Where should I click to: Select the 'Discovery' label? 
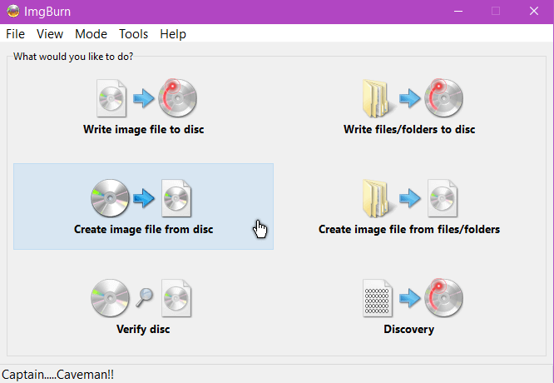click(408, 330)
